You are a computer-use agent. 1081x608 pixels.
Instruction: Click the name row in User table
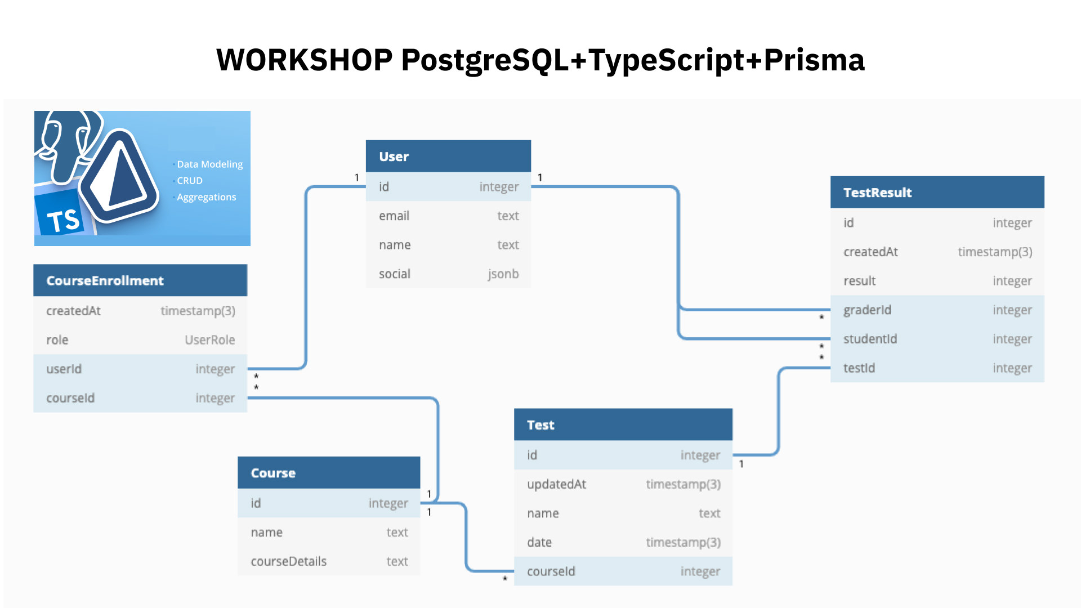pyautogui.click(x=448, y=245)
